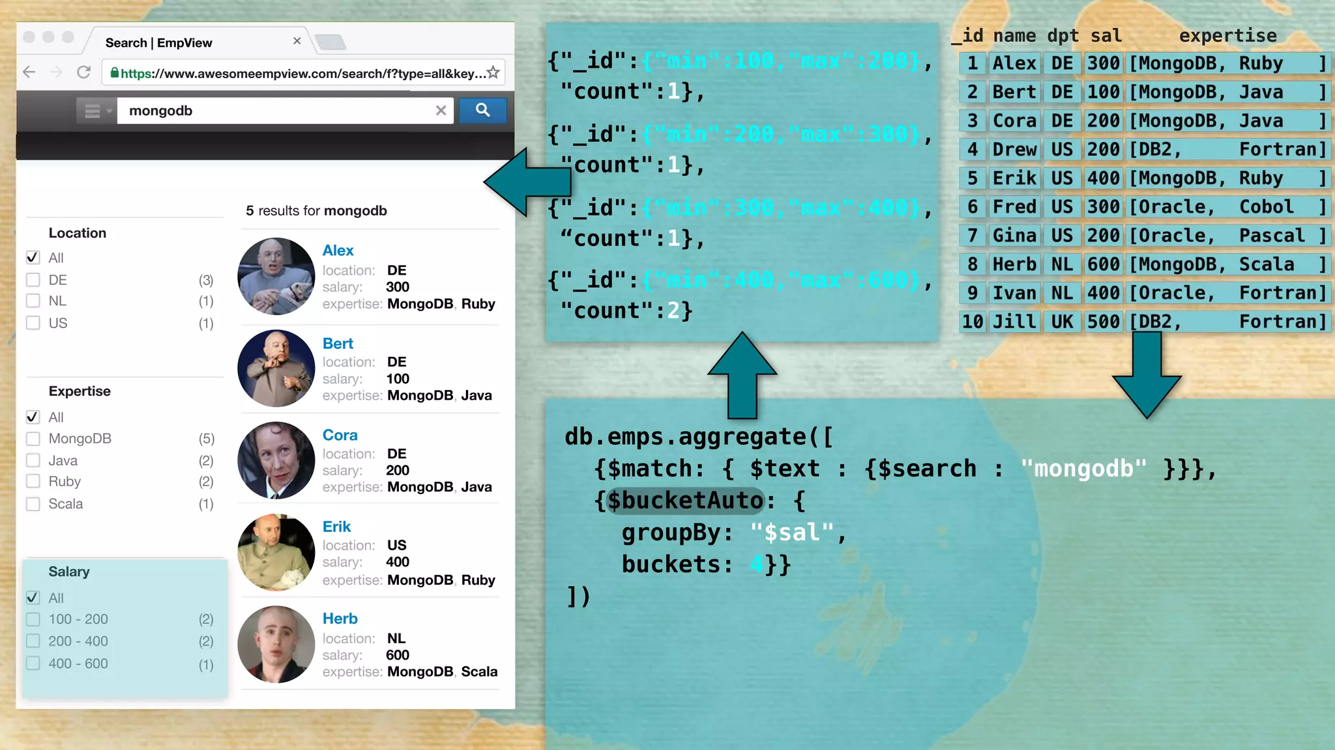The width and height of the screenshot is (1335, 750).
Task: Click the browser forward arrow
Action: (57, 72)
